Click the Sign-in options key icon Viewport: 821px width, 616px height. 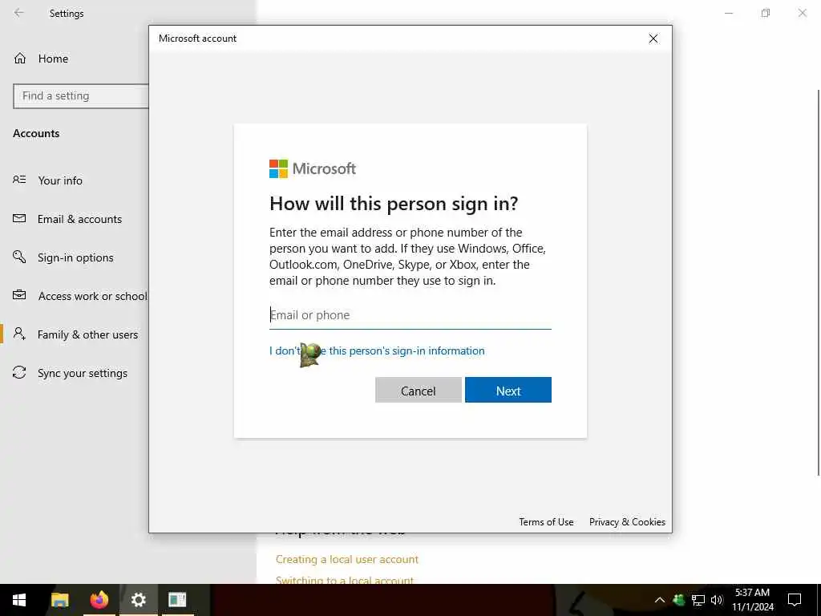click(19, 257)
